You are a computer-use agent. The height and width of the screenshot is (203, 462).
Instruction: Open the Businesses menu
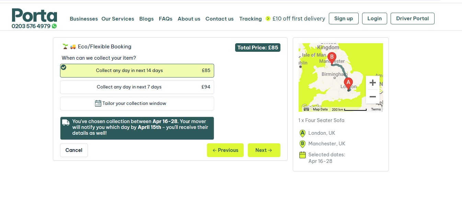click(84, 19)
